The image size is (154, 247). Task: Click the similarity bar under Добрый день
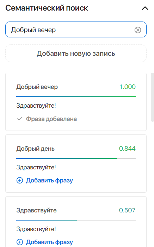[76, 158]
